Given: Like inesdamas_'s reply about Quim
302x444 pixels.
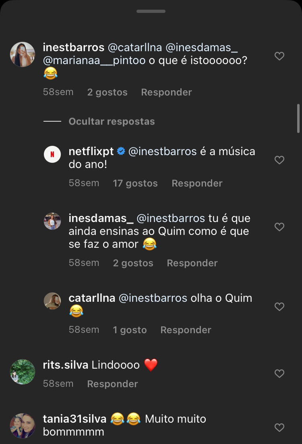Looking at the screenshot, I should click(279, 227).
